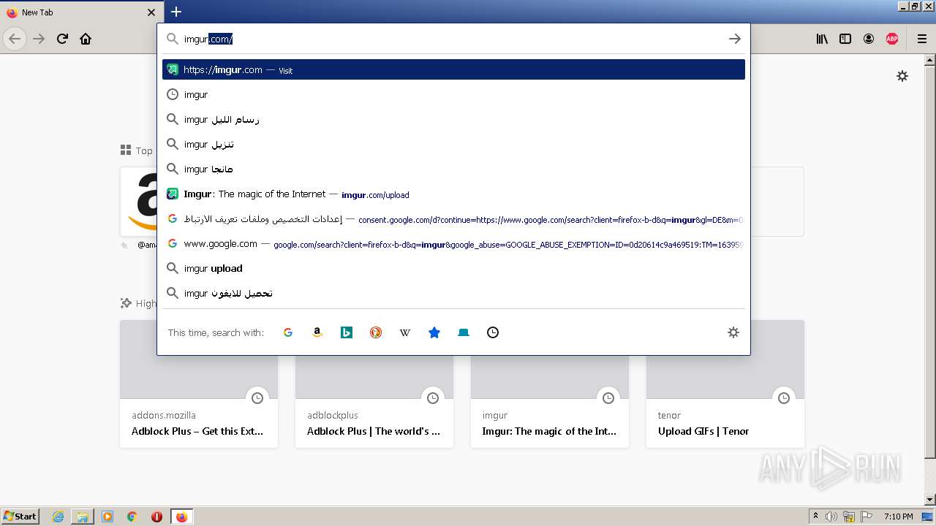The width and height of the screenshot is (936, 526).
Task: Search bookmarks with the star icon
Action: [434, 332]
